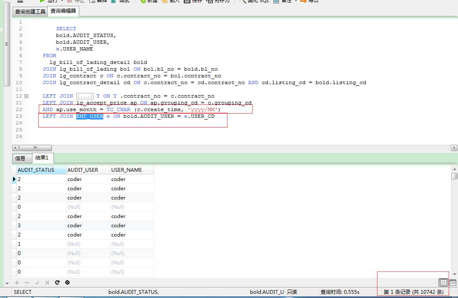Screen dimensions: 458x298
Task: Click the add record plus icon
Action: [x=17, y=282]
